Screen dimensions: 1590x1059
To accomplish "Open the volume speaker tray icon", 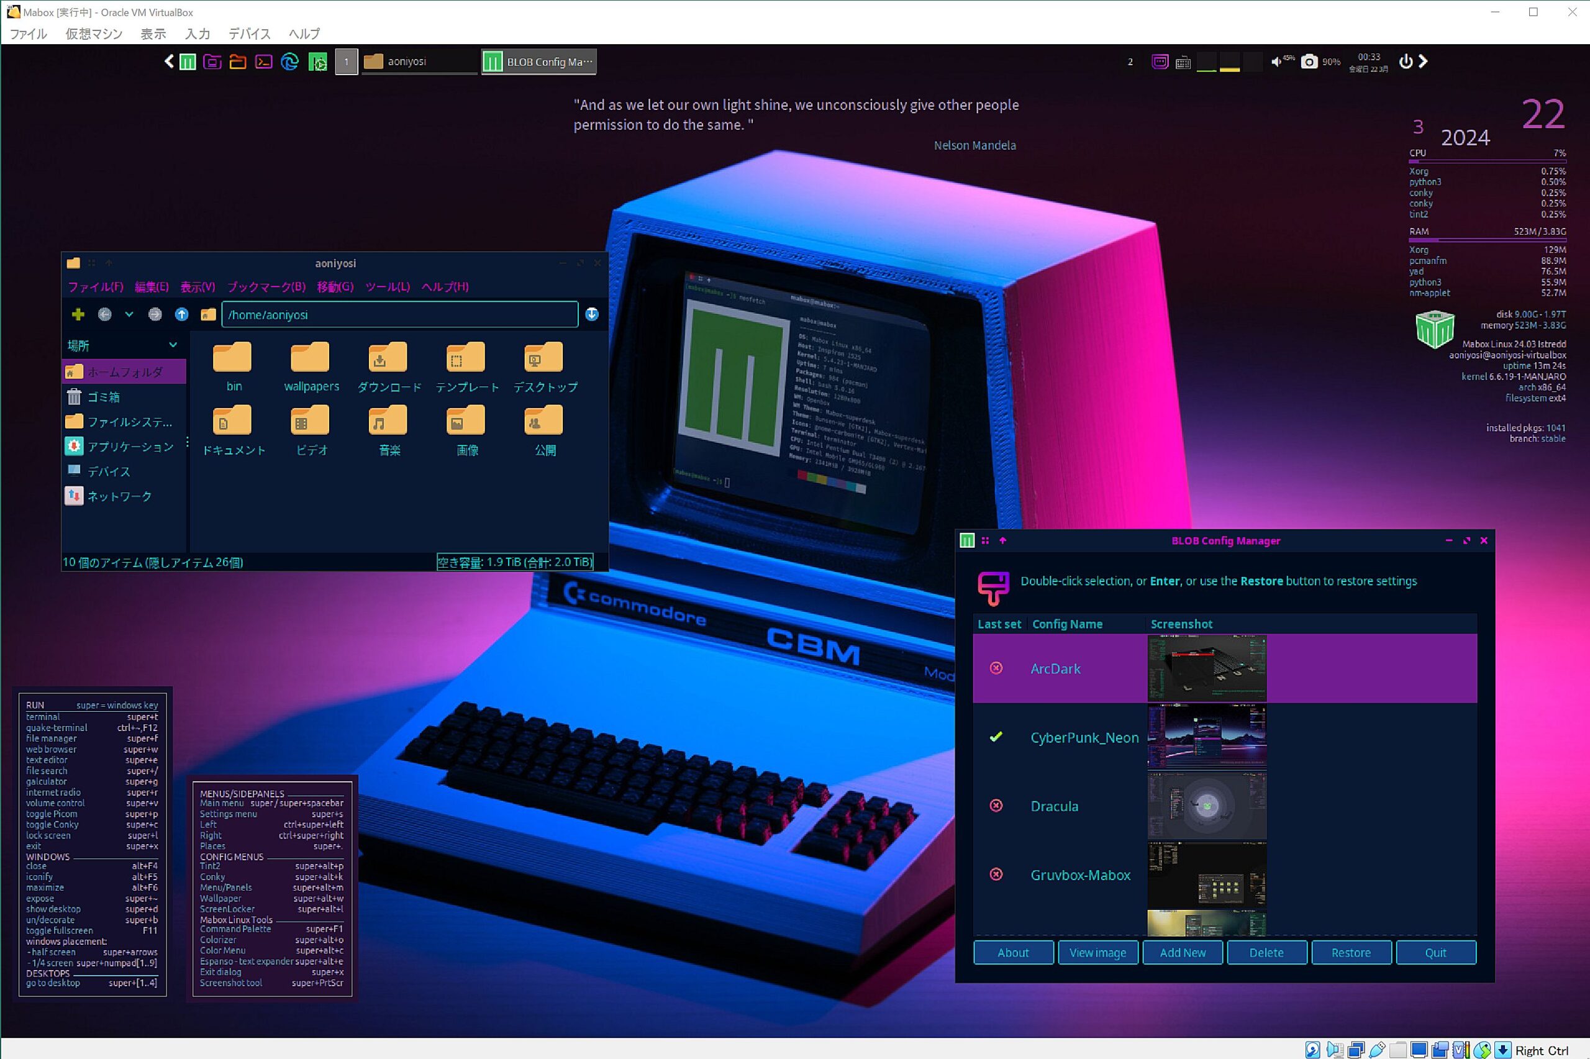I will point(1276,61).
